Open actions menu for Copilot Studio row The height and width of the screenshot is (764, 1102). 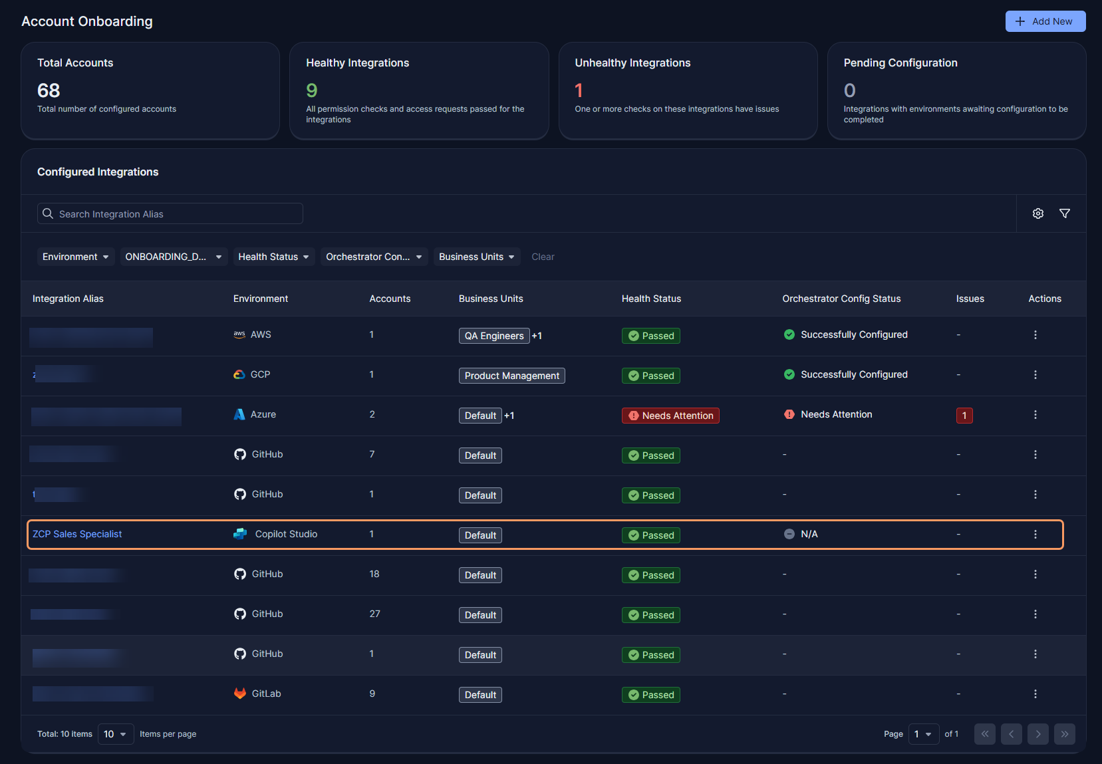coord(1035,535)
